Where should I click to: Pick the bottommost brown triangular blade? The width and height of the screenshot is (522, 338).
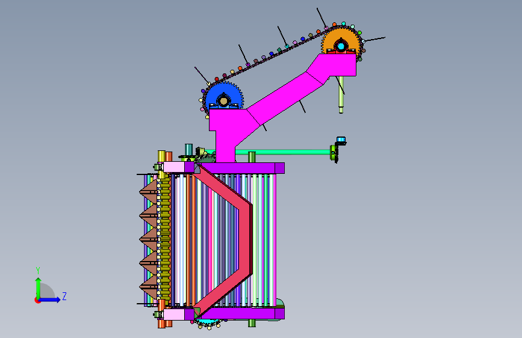(x=149, y=286)
